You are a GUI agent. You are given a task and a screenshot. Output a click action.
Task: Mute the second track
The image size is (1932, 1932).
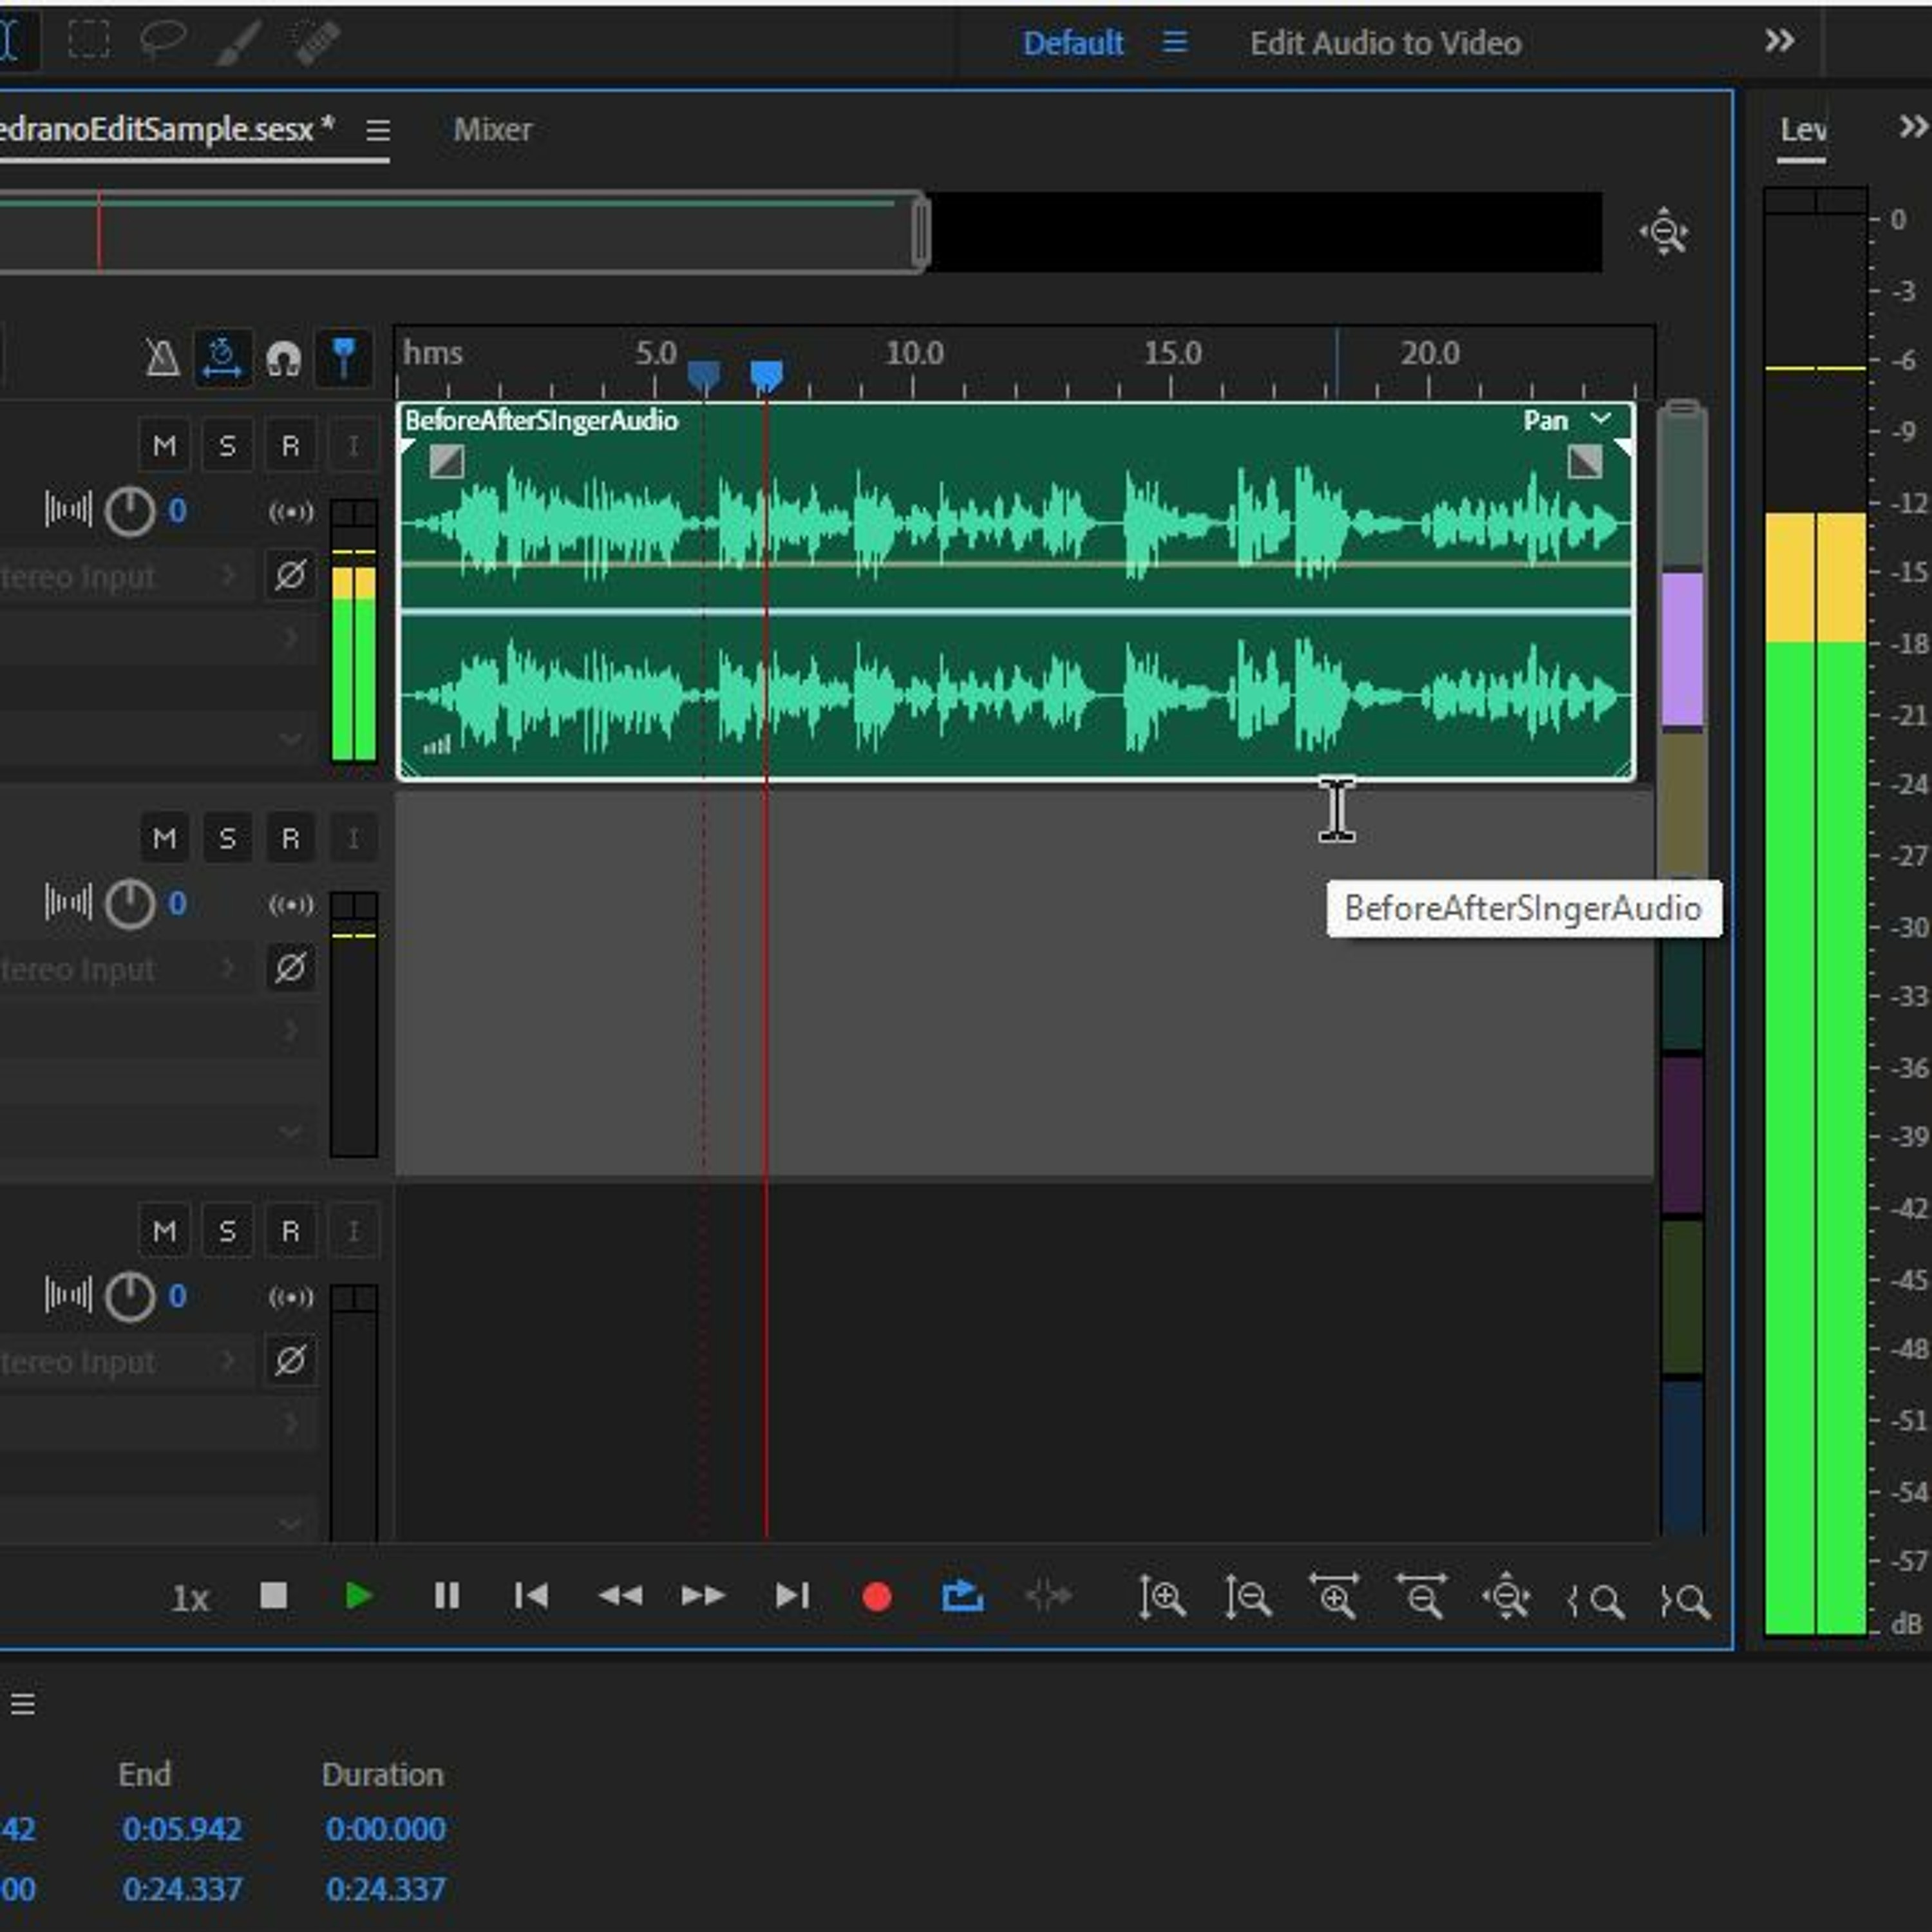click(165, 838)
